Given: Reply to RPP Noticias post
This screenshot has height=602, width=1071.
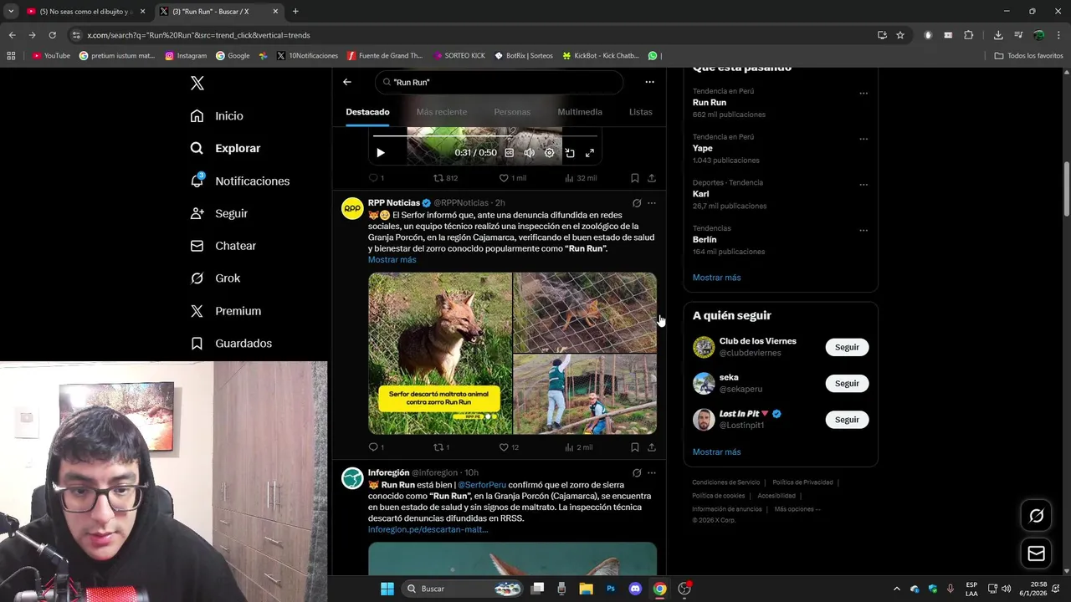Looking at the screenshot, I should click(x=377, y=447).
